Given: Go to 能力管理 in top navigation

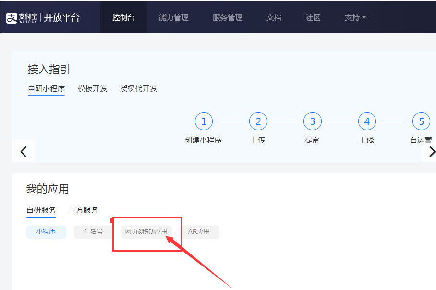Looking at the screenshot, I should (x=174, y=18).
